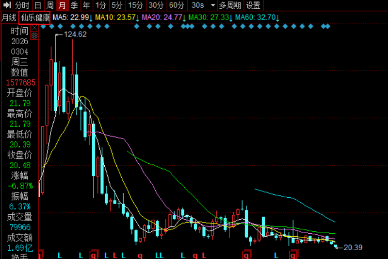Click the MA30: 27.33 indicator label
Screen dimensions: 388x259
click(x=210, y=17)
